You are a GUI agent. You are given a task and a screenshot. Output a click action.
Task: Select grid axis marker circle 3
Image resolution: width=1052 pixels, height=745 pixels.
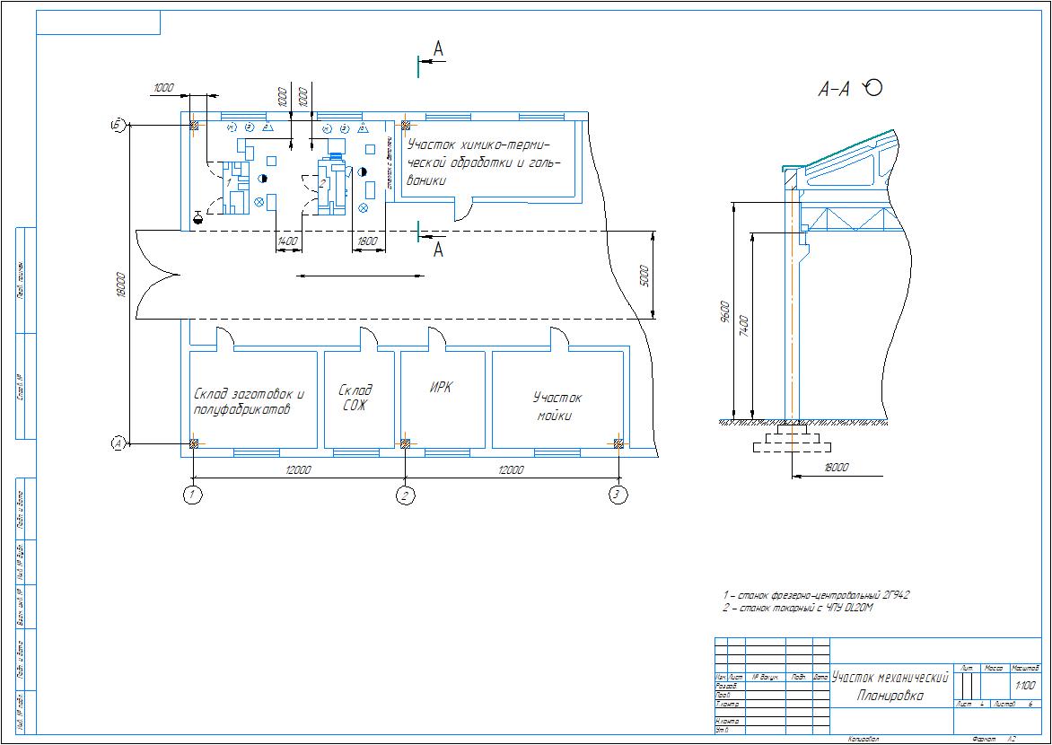coord(616,495)
